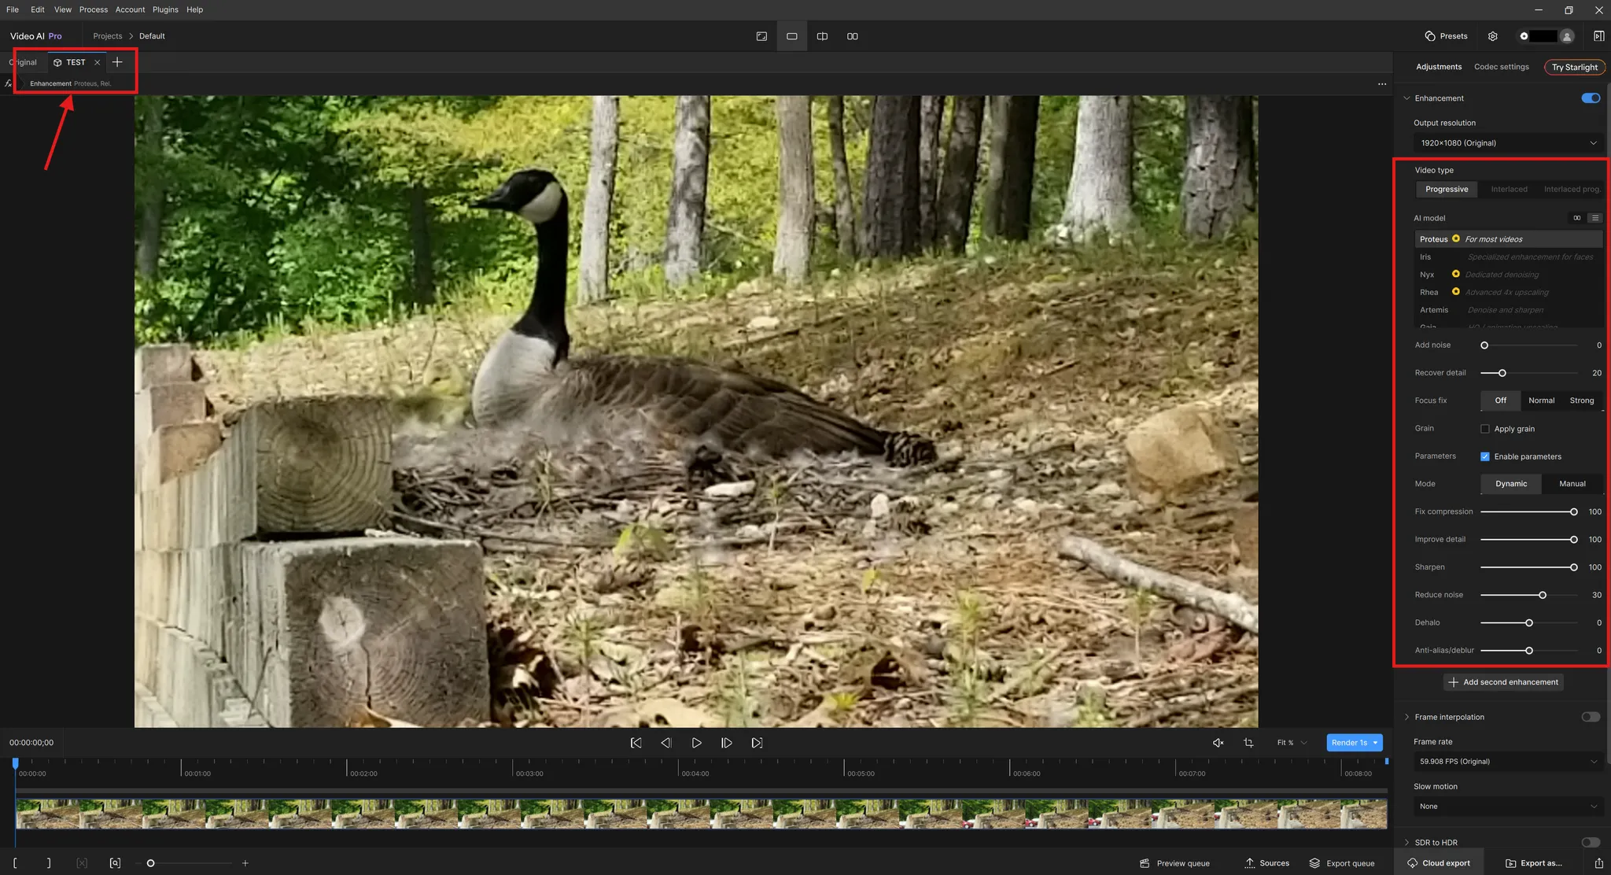Open the Process menu

pos(93,9)
